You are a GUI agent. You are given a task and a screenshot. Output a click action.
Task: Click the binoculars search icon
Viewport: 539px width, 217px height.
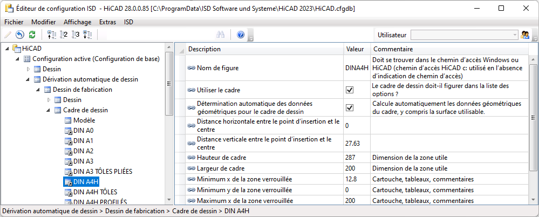click(x=220, y=35)
